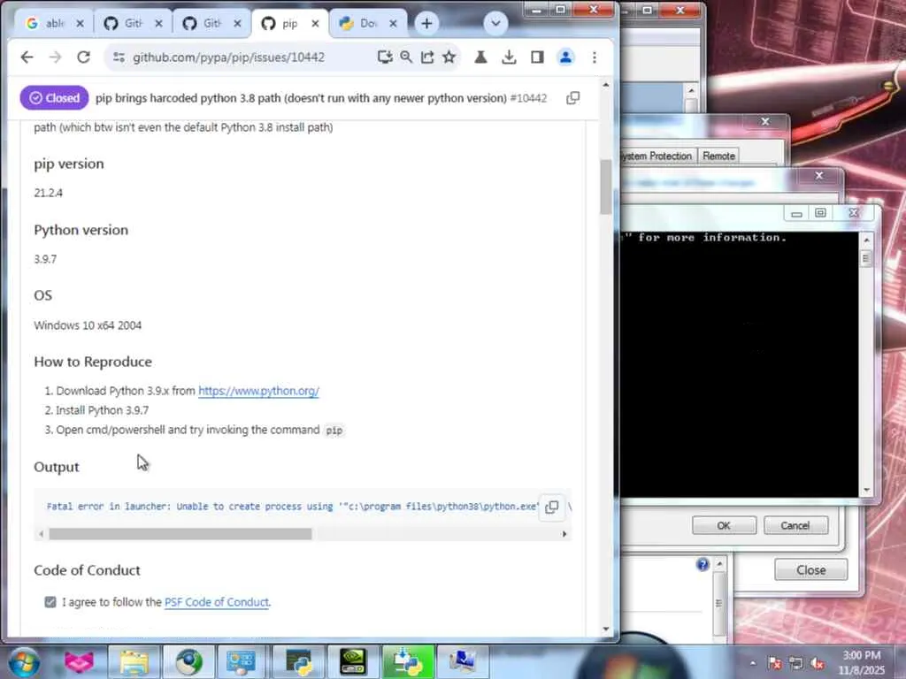Viewport: 906px width, 679px height.
Task: Reload the GitHub issue page
Action: coord(84,57)
